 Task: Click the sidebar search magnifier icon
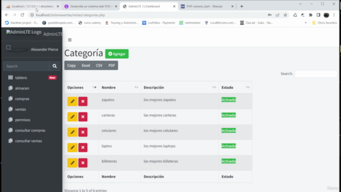pos(54,66)
